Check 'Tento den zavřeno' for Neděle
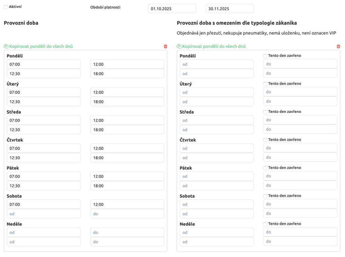The height and width of the screenshot is (257, 345). pos(265,224)
